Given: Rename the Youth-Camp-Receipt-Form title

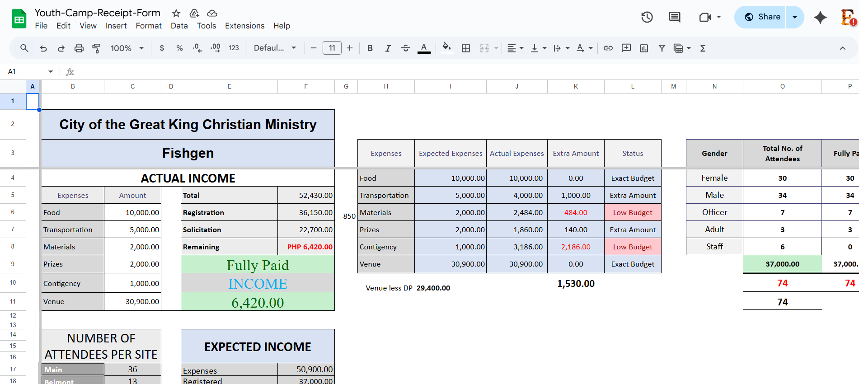Looking at the screenshot, I should point(98,13).
